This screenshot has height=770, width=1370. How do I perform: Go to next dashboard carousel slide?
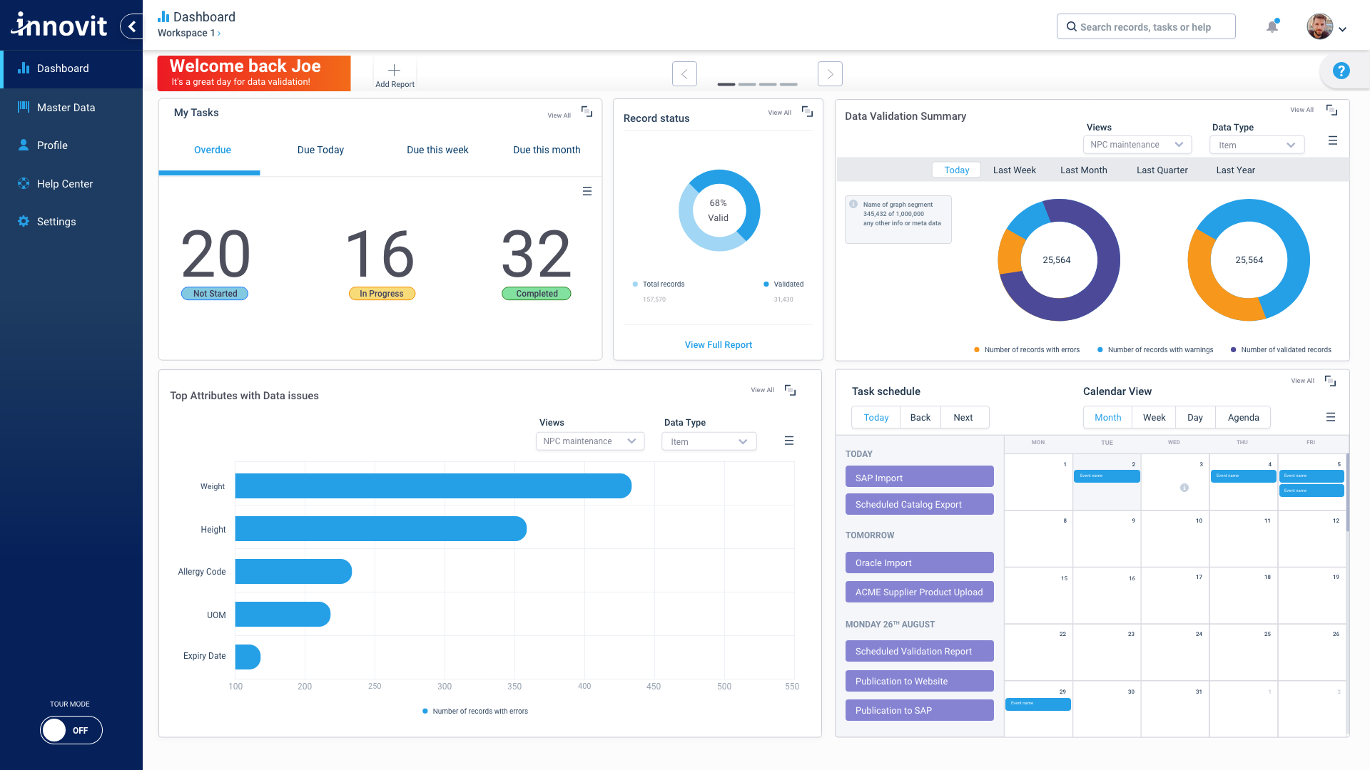coord(830,73)
